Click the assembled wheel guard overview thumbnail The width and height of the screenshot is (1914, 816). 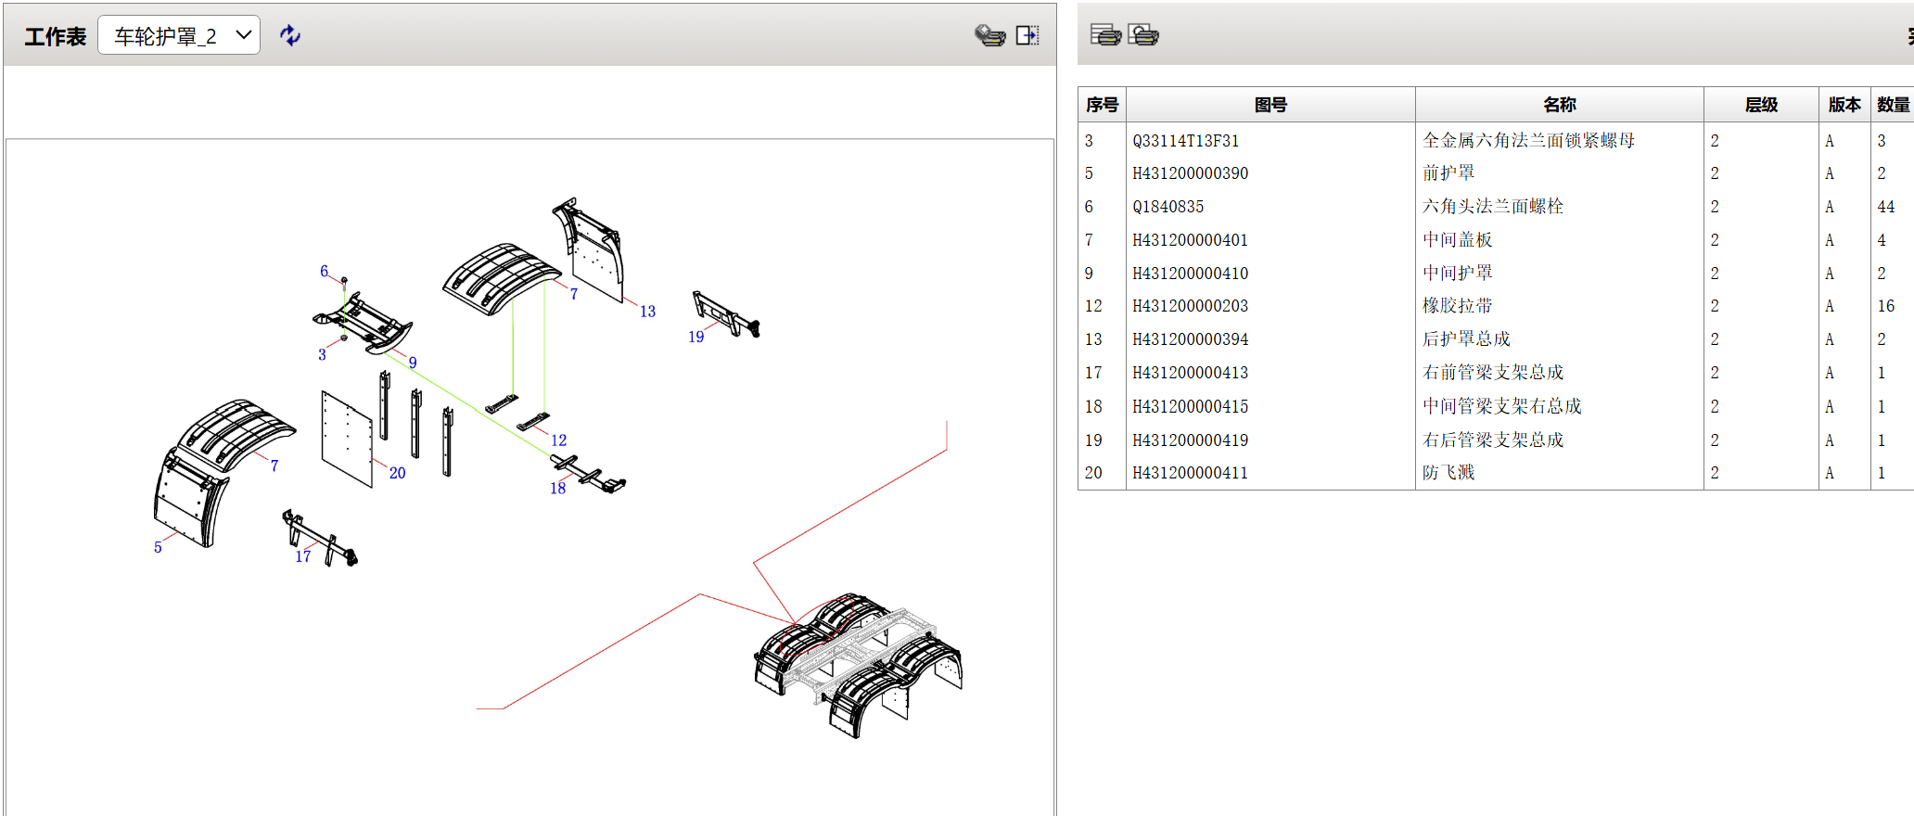pos(859,665)
